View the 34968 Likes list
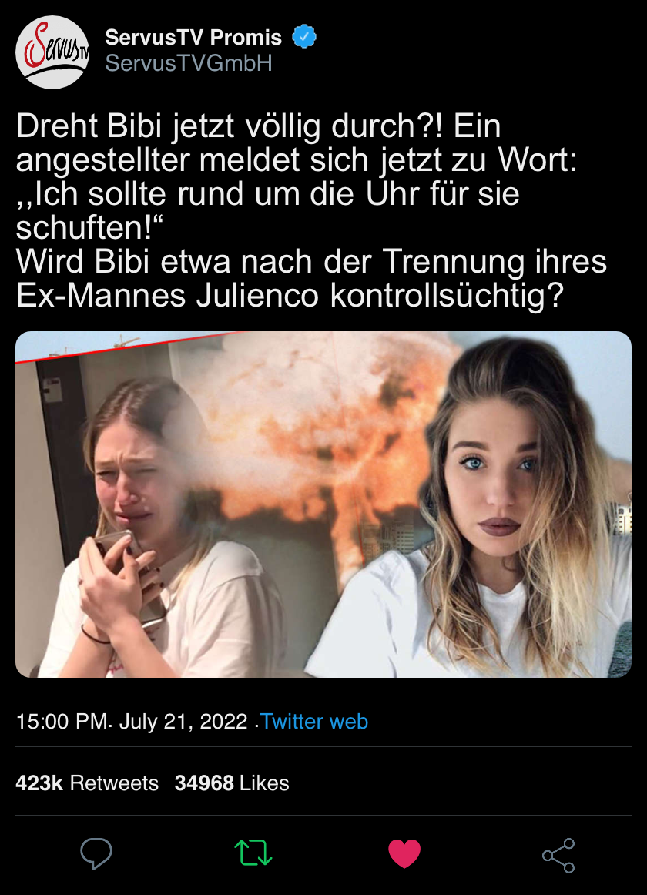The image size is (647, 895). coord(232,783)
